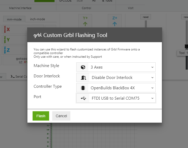Open the Controller Type dropdown
This screenshot has height=148, width=188.
(x=116, y=88)
